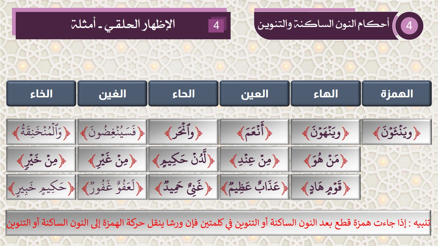Screen dimensions: 438x246
Task: Select the الهمزة column header
Action: [397, 94]
